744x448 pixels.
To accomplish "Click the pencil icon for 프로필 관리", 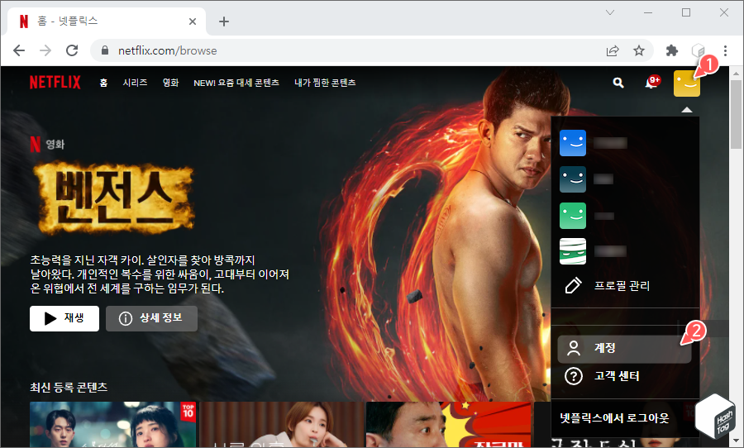I will pos(573,286).
